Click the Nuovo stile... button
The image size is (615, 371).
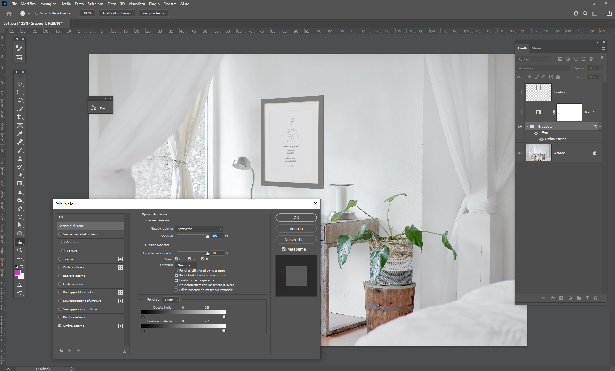pyautogui.click(x=296, y=240)
